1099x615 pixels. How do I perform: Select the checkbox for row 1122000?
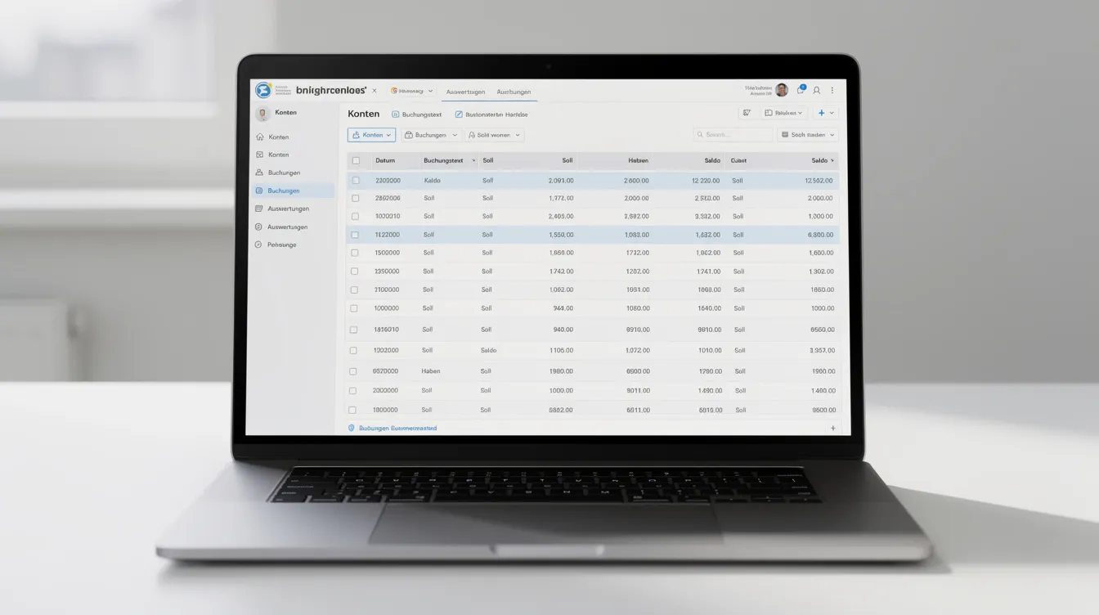[355, 235]
